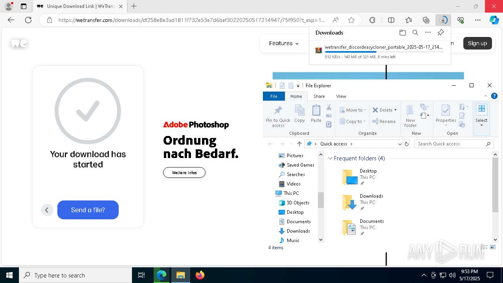
Task: Click the back arrow on WeTransfer card
Action: 47,210
